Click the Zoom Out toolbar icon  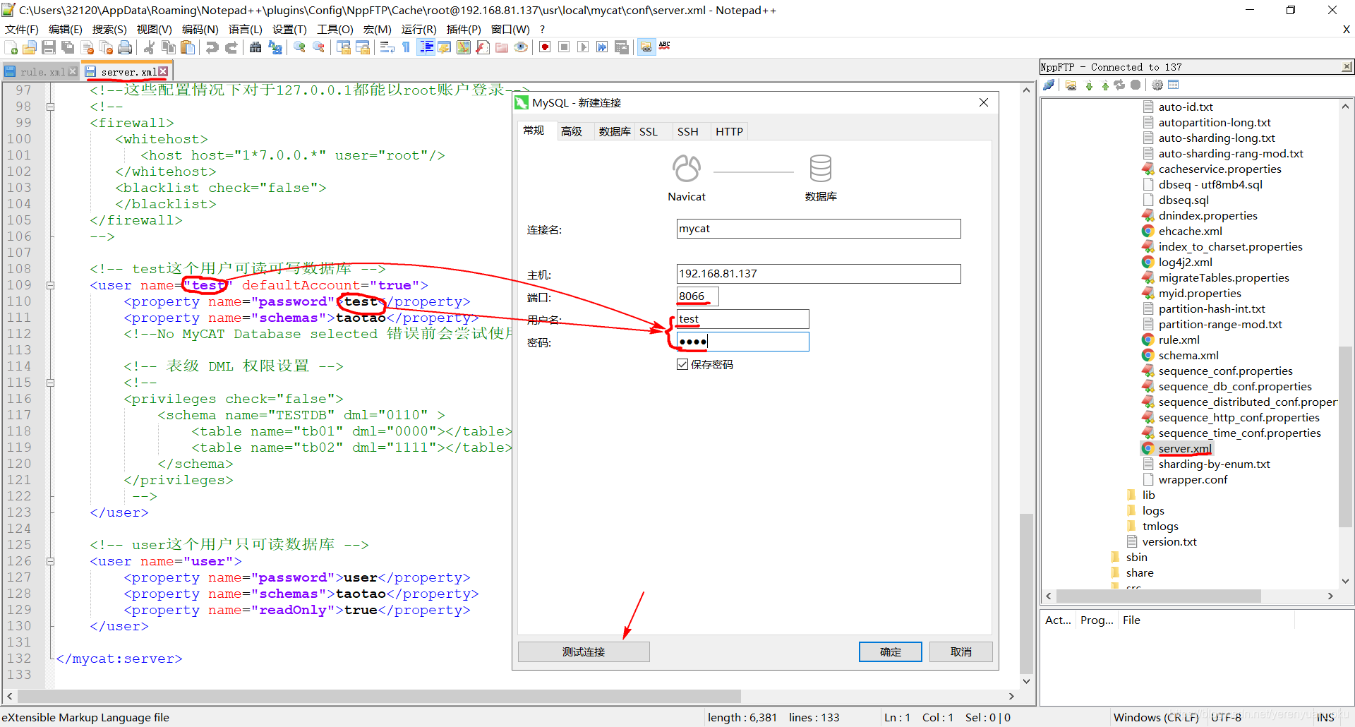(319, 47)
